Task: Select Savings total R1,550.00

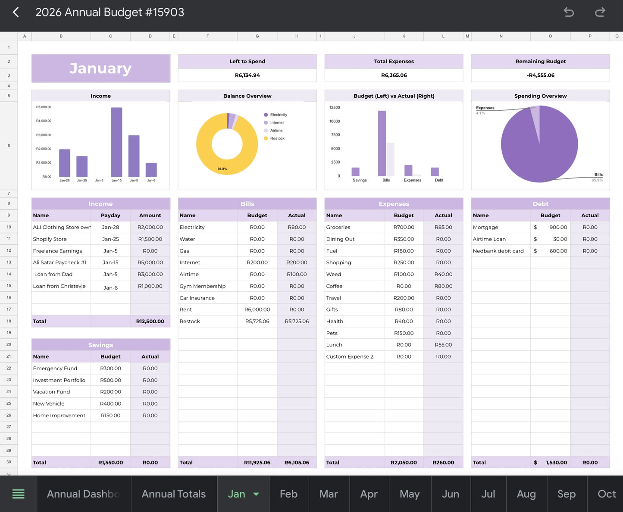Action: coord(110,462)
